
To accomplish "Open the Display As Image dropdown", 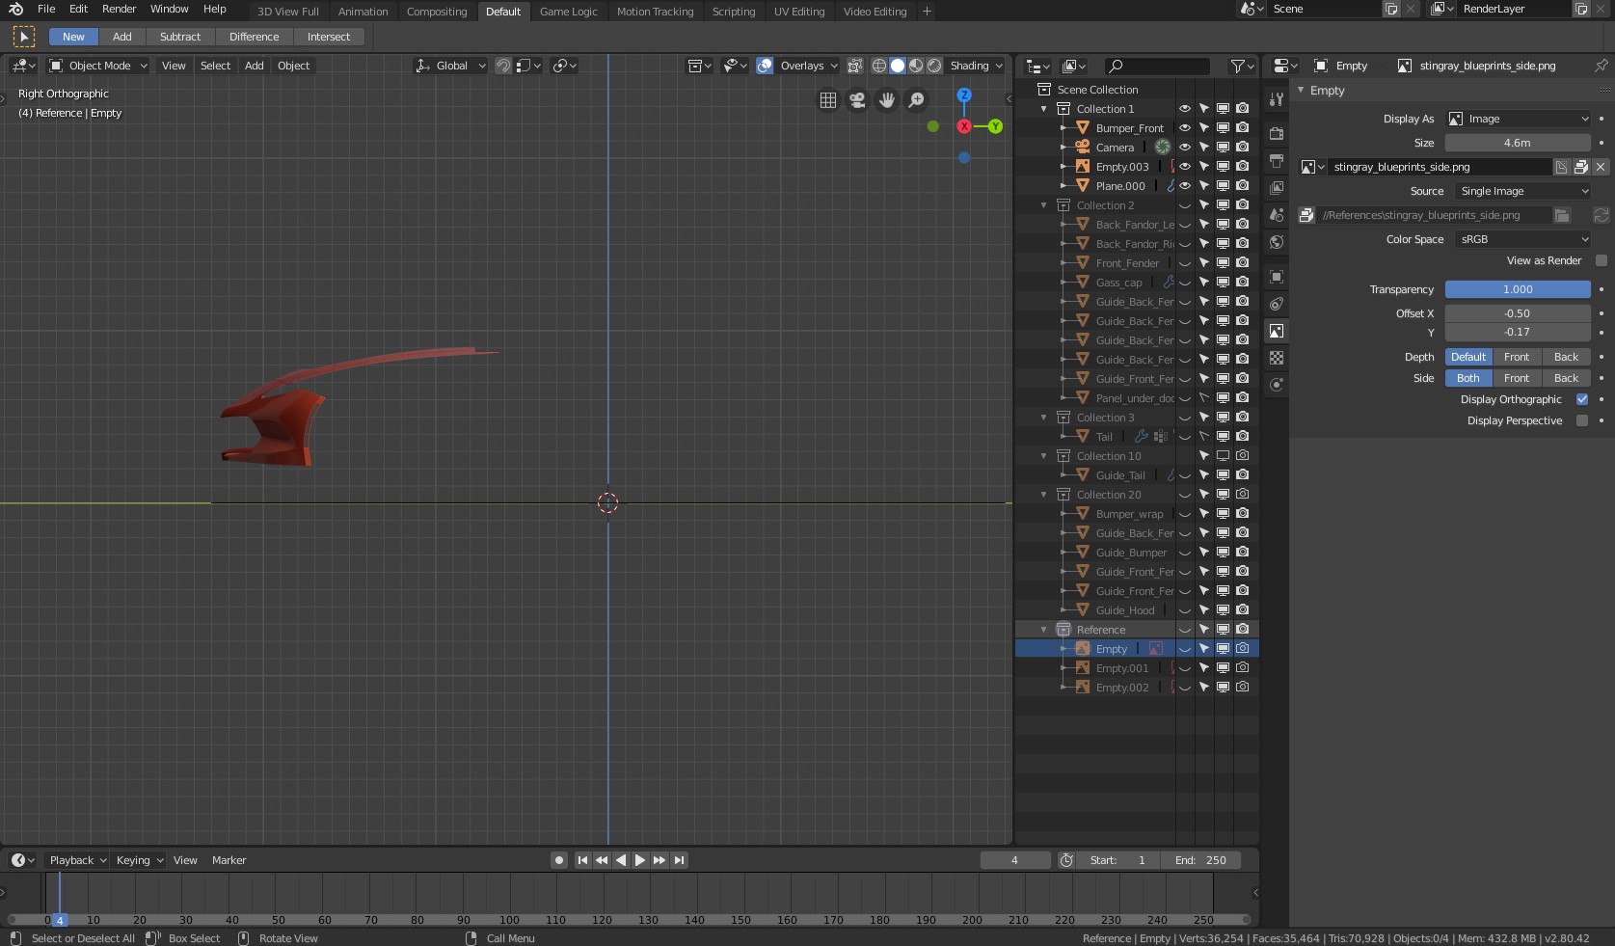I will coord(1519,119).
